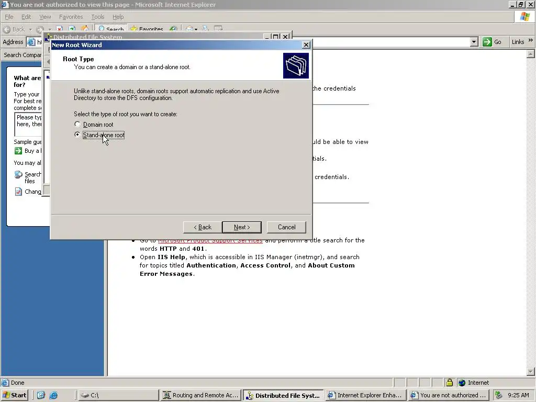
Task: Click the Refresh icon in IE toolbar
Action: coord(72,29)
